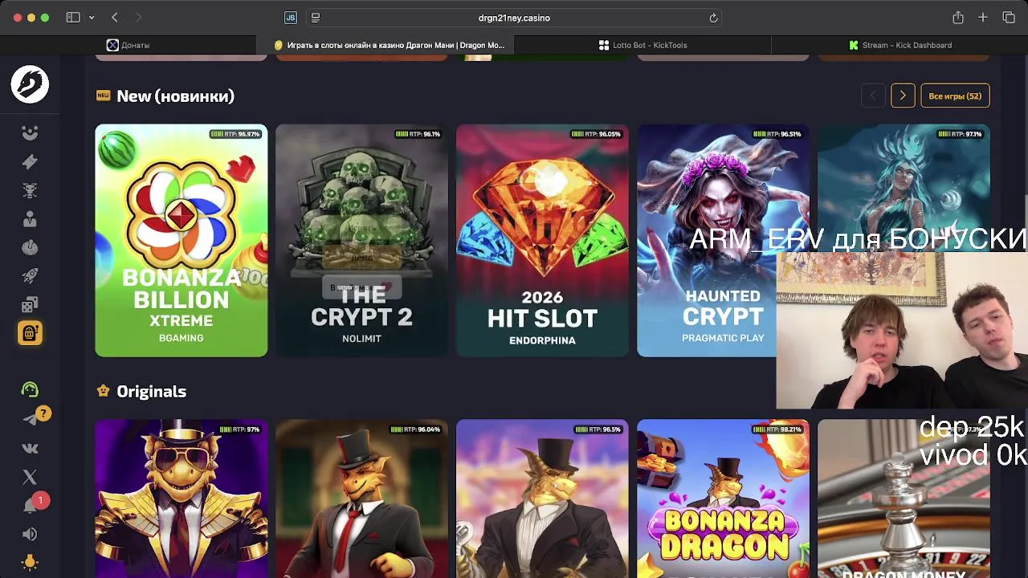This screenshot has width=1028, height=578.
Task: Click previous arrow in New games section
Action: (873, 96)
